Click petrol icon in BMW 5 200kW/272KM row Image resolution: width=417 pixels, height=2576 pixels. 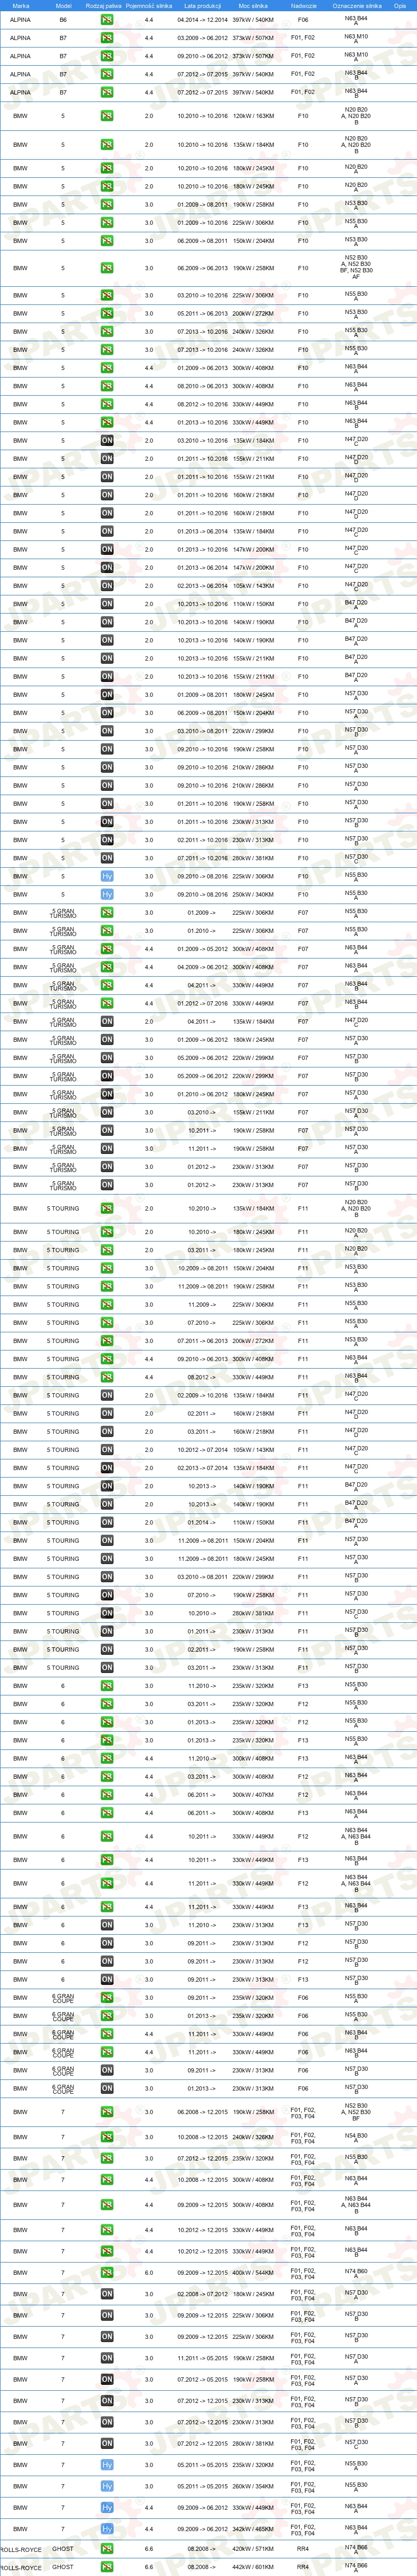click(x=107, y=313)
